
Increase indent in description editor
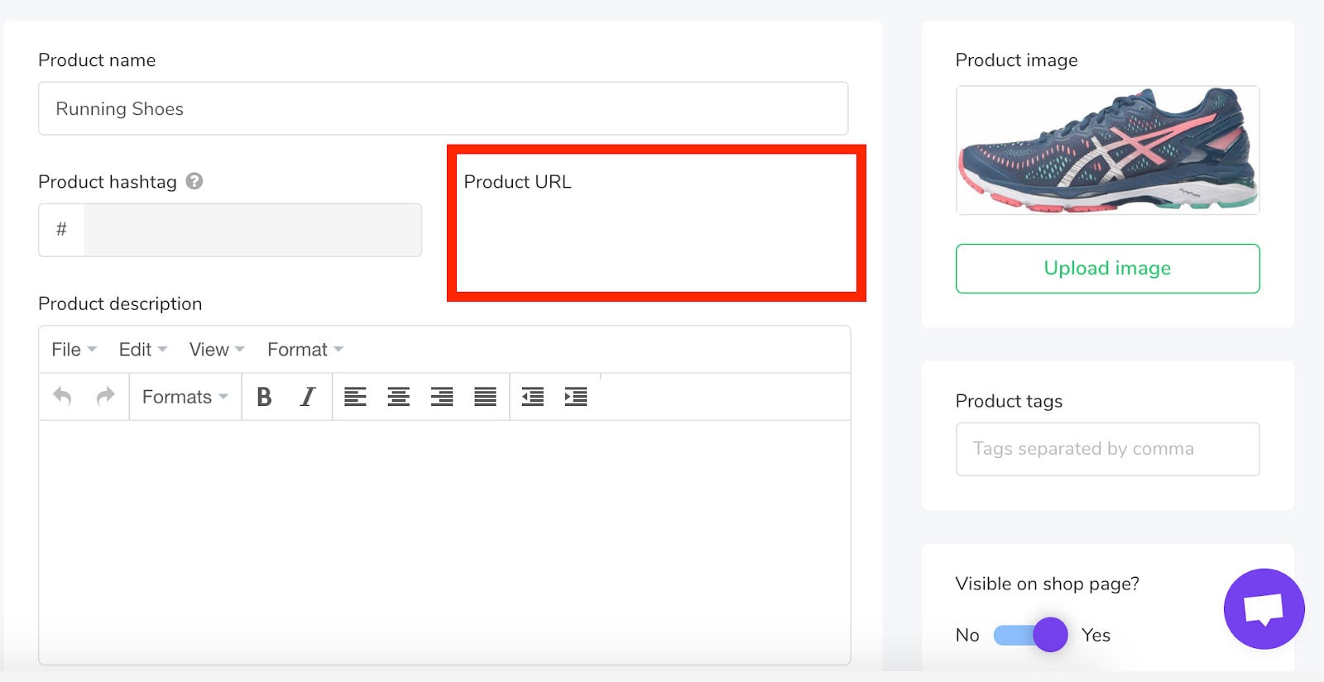point(575,397)
